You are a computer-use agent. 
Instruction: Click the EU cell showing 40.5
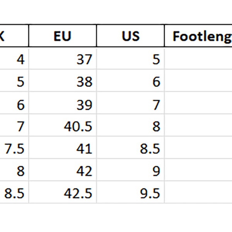click(x=63, y=126)
